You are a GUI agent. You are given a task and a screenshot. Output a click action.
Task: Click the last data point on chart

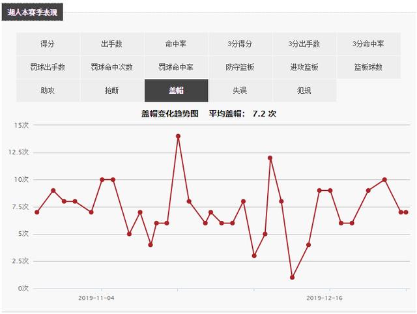406,212
